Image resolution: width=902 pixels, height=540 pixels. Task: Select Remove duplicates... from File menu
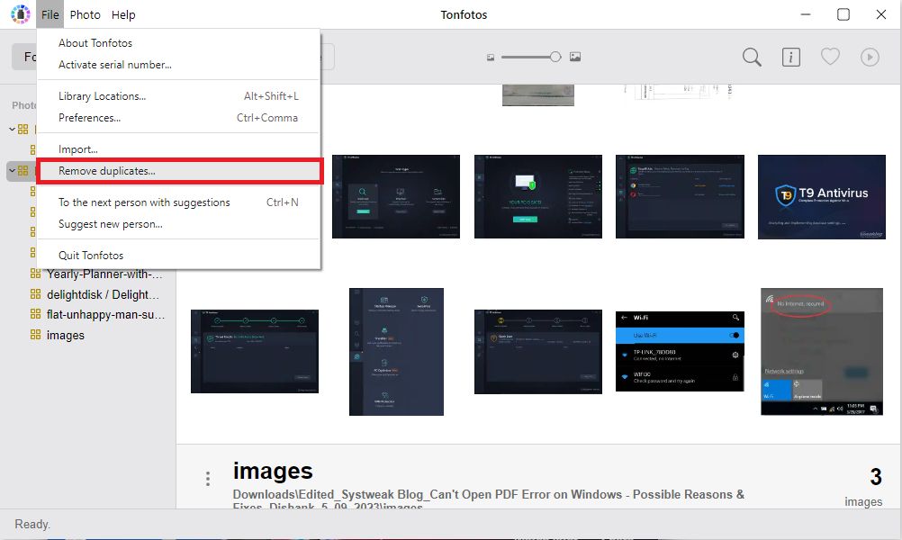click(107, 171)
